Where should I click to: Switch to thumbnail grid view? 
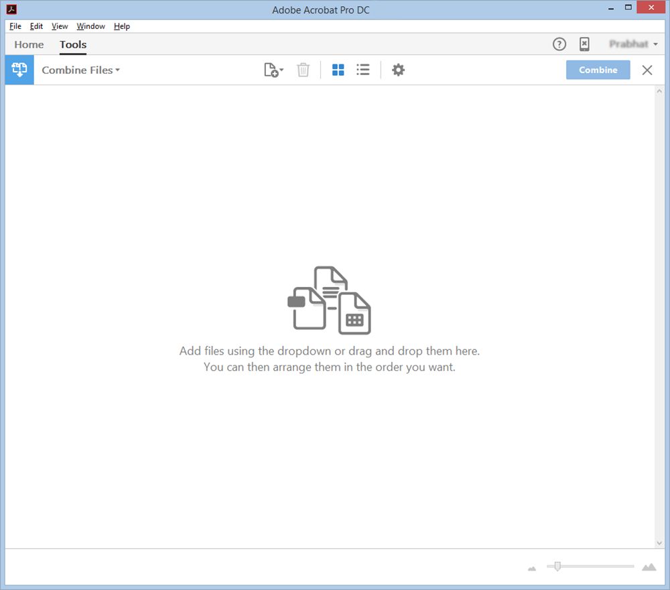tap(338, 70)
